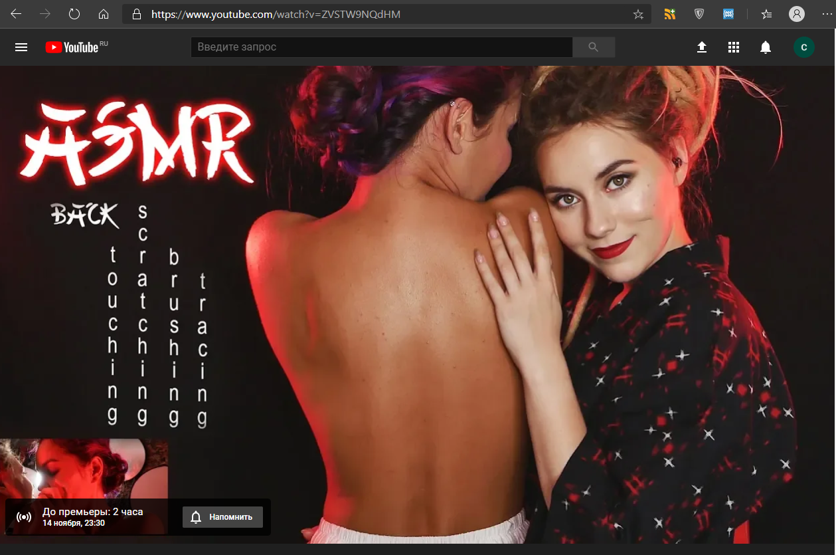Screen dimensions: 836x555
Task: Open YouTube notifications bell
Action: tap(766, 47)
